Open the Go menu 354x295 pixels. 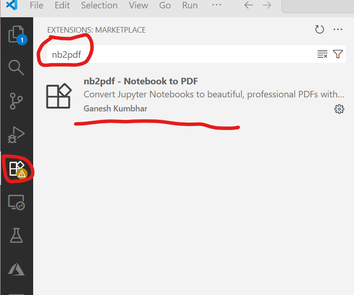point(165,5)
